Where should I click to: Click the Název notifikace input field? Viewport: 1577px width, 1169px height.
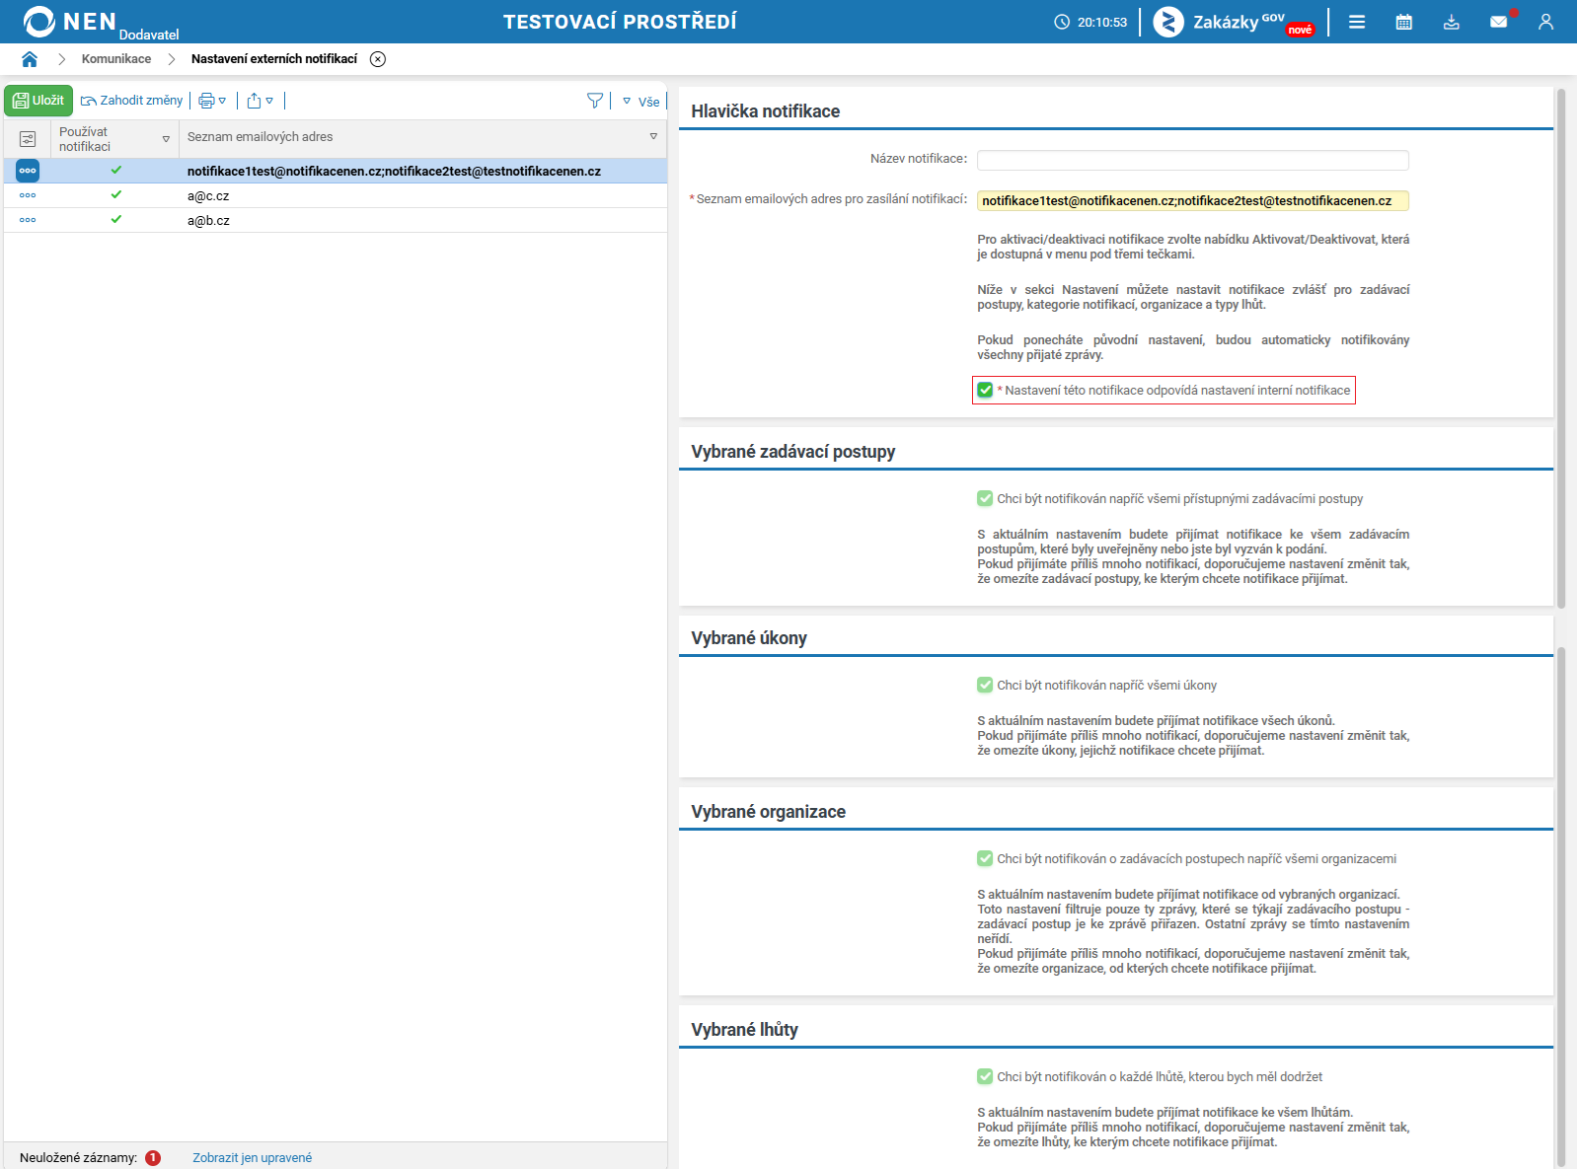pos(1193,160)
